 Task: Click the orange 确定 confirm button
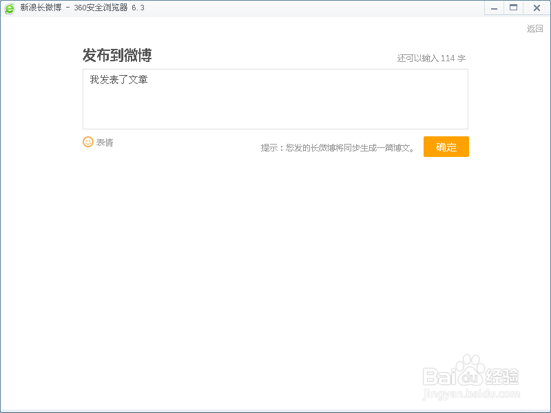tap(446, 147)
